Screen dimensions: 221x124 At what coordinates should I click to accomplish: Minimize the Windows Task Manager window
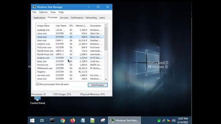tap(89, 7)
